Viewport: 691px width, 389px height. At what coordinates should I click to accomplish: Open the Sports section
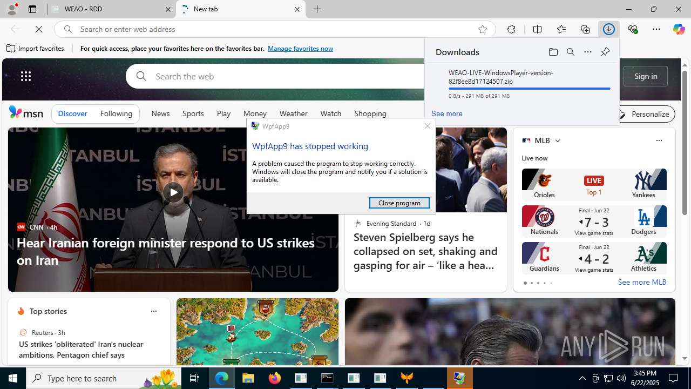(193, 113)
